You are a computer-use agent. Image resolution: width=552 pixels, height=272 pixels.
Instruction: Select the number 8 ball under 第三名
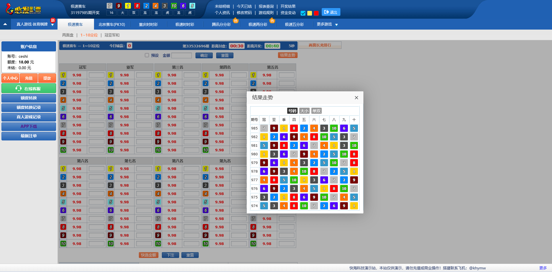(x=158, y=134)
